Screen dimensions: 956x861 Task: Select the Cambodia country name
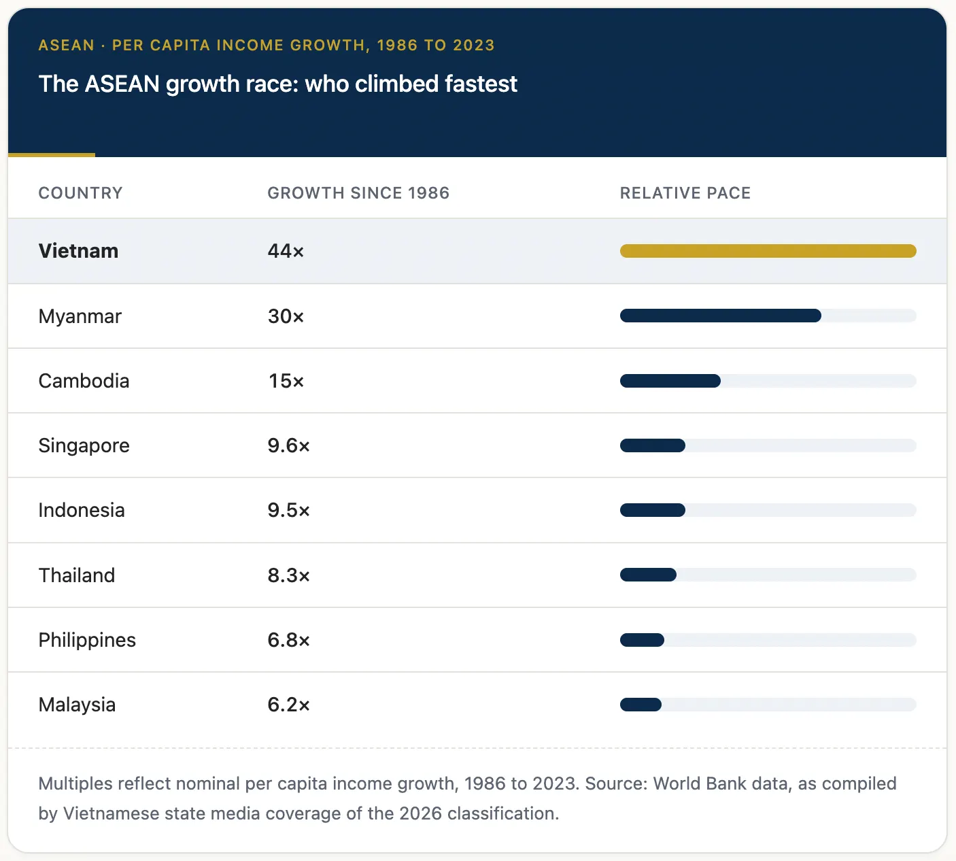pyautogui.click(x=84, y=381)
